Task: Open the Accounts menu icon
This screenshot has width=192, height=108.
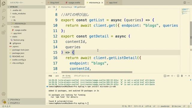Action: click(x=4, y=94)
